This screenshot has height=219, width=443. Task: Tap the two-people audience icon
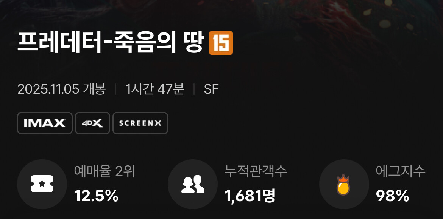coord(193,184)
